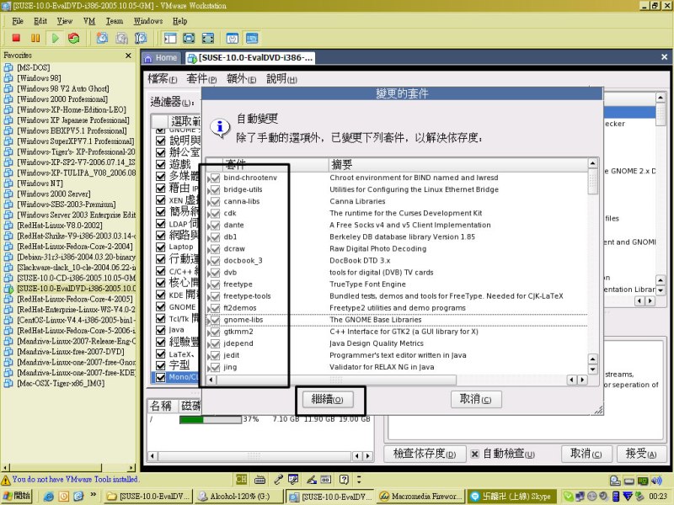Open the 額外(E) menu

tap(241, 78)
